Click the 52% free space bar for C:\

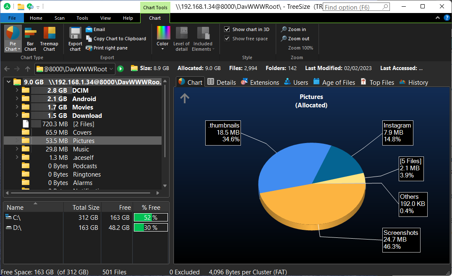[x=150, y=217]
